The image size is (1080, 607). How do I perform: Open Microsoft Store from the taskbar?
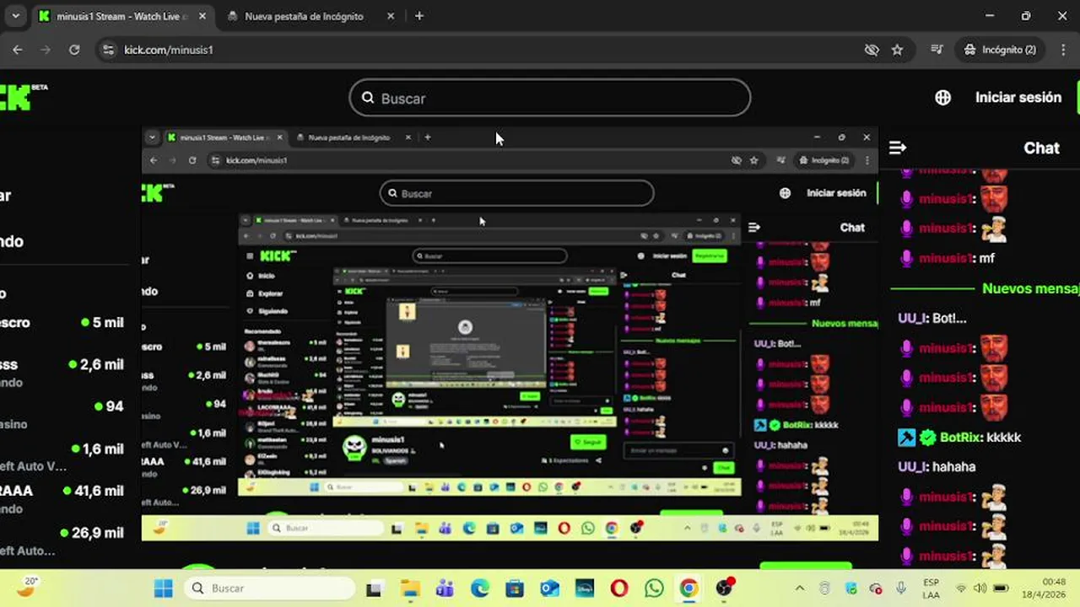514,588
